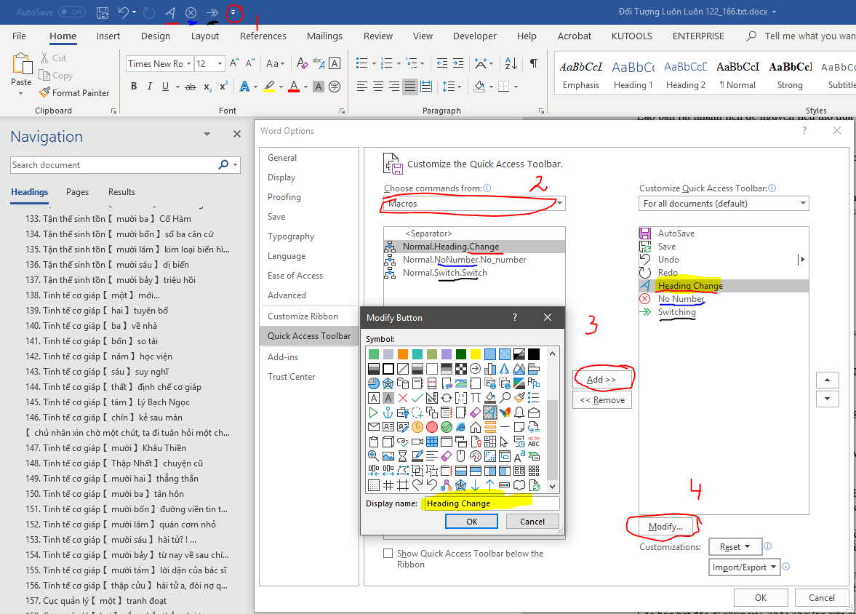This screenshot has height=614, width=856.
Task: Expand the For all documents dropdown
Action: tap(724, 204)
